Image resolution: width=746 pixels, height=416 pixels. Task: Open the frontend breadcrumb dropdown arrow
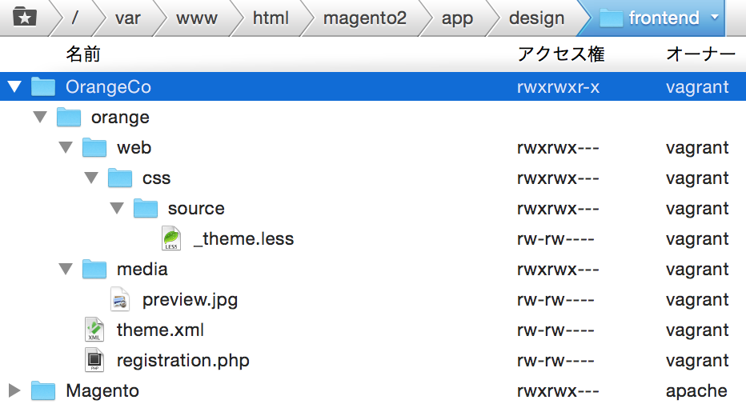tap(714, 18)
